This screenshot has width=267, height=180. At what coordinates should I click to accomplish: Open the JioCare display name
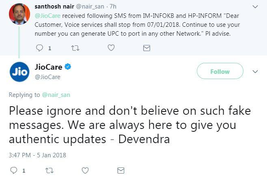(x=48, y=67)
